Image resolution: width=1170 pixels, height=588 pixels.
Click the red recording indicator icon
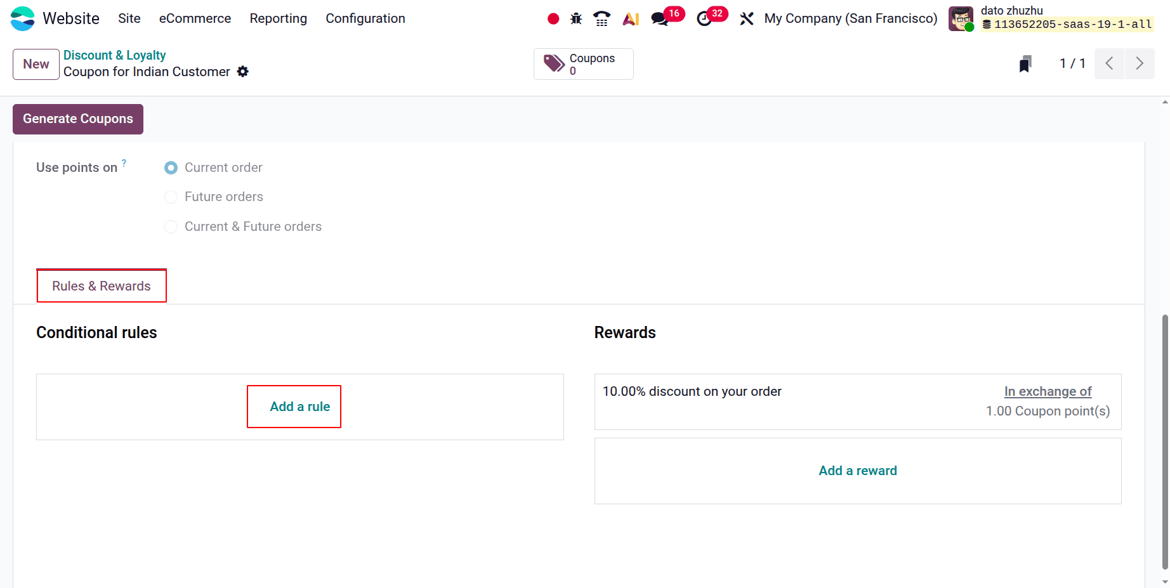[553, 19]
